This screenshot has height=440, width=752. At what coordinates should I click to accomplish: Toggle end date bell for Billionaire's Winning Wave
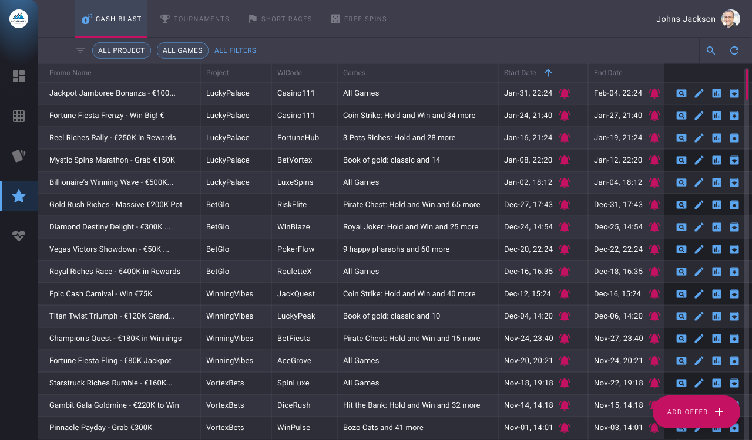654,182
